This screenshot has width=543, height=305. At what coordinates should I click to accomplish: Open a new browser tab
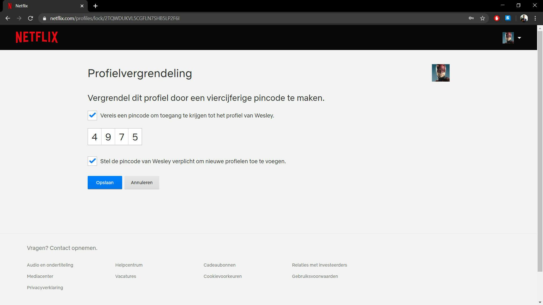pos(95,6)
